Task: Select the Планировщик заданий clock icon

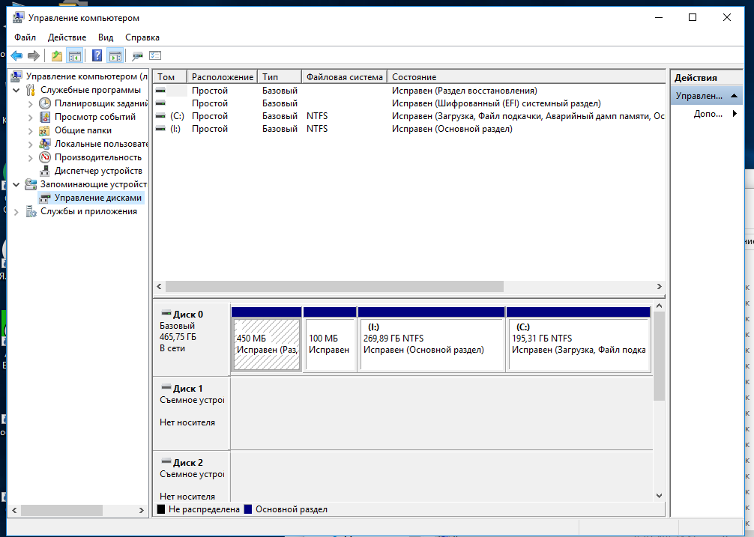Action: pos(45,103)
